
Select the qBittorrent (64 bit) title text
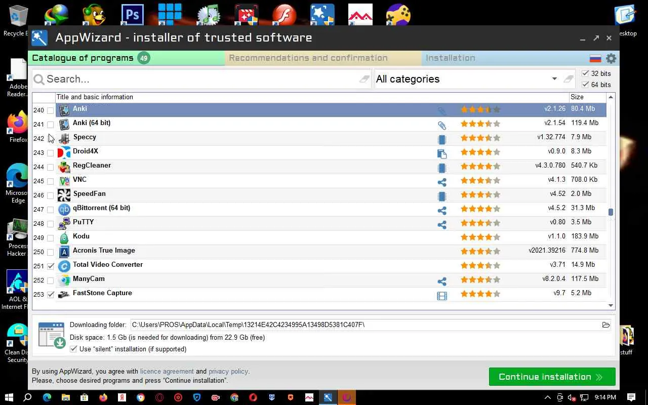[x=101, y=208]
